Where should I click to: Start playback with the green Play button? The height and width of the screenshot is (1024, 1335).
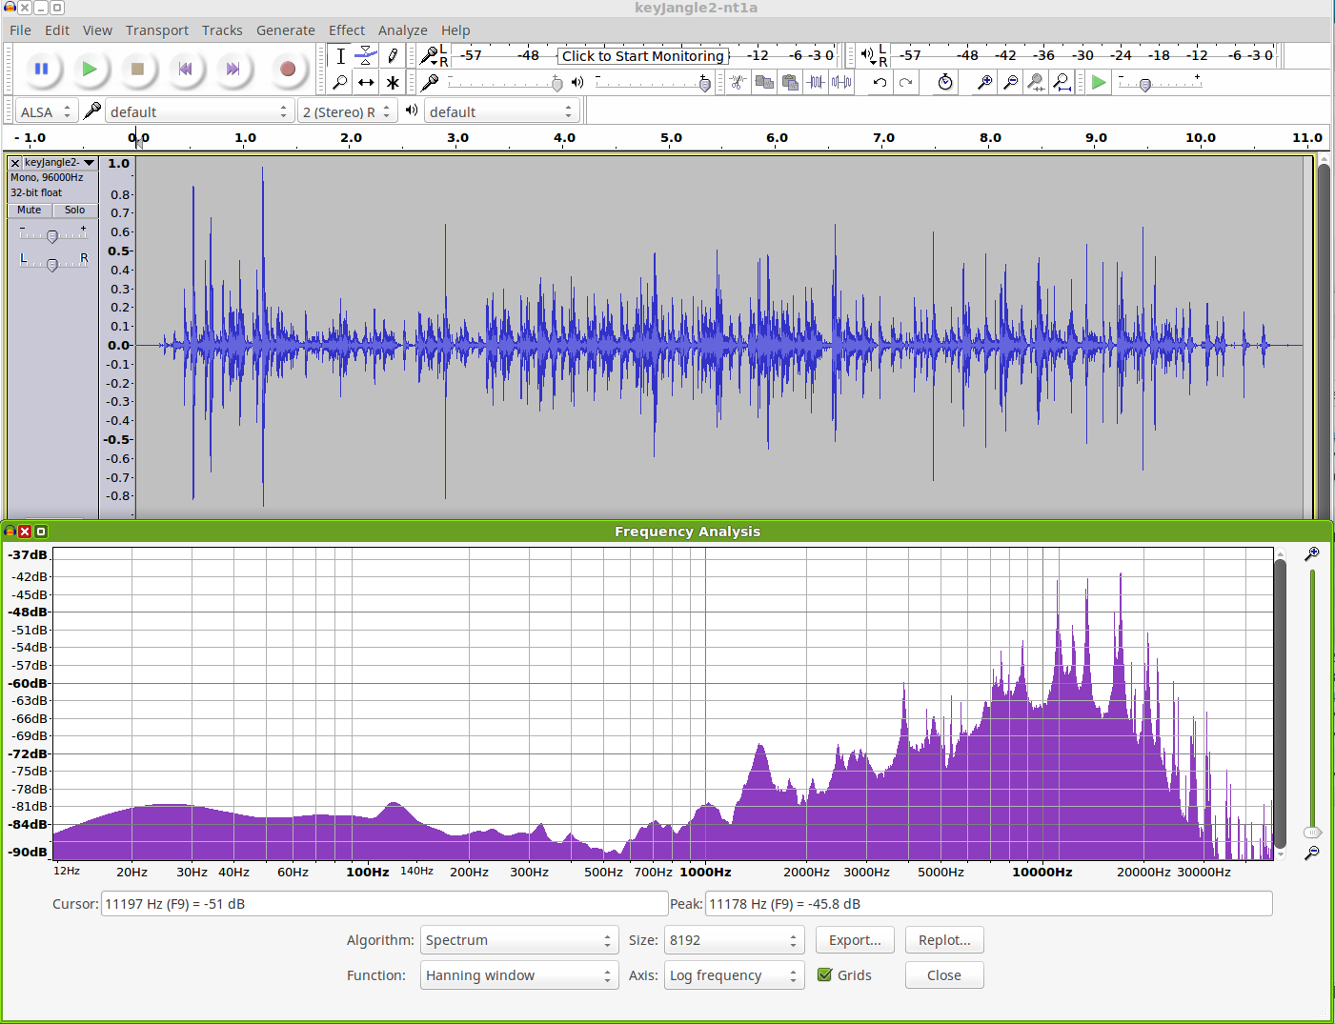[89, 69]
